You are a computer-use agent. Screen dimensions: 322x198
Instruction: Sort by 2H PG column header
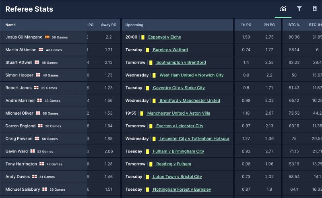(x=269, y=25)
